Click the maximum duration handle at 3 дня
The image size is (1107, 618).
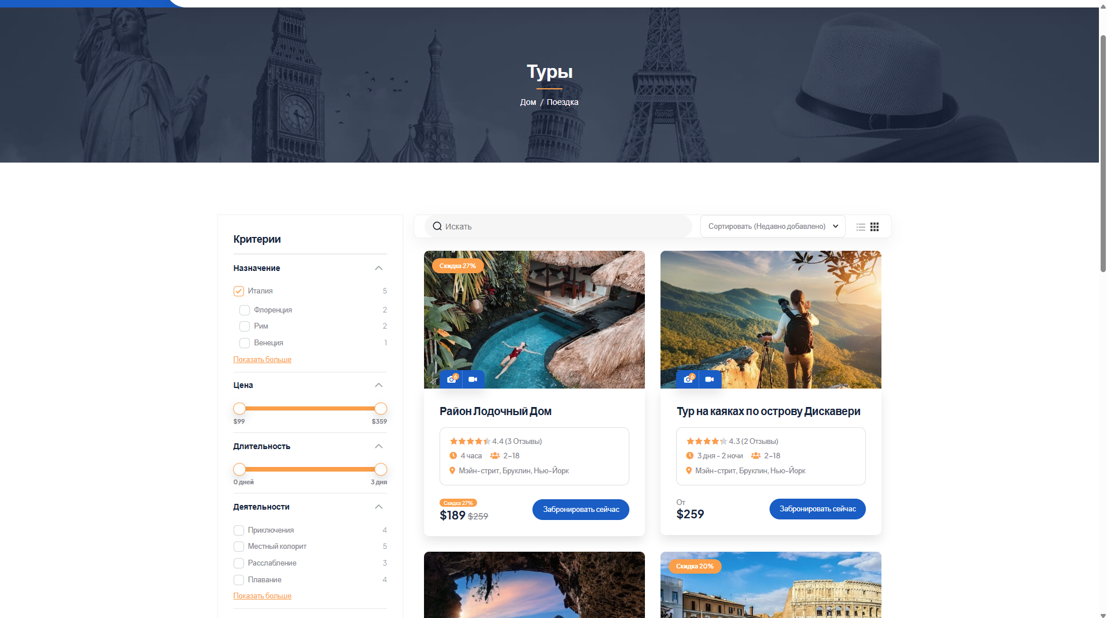[381, 469]
